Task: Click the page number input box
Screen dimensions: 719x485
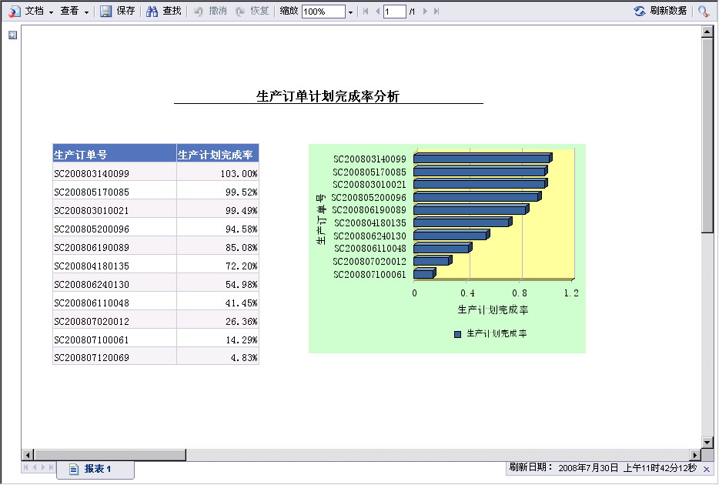Action: pyautogui.click(x=394, y=12)
